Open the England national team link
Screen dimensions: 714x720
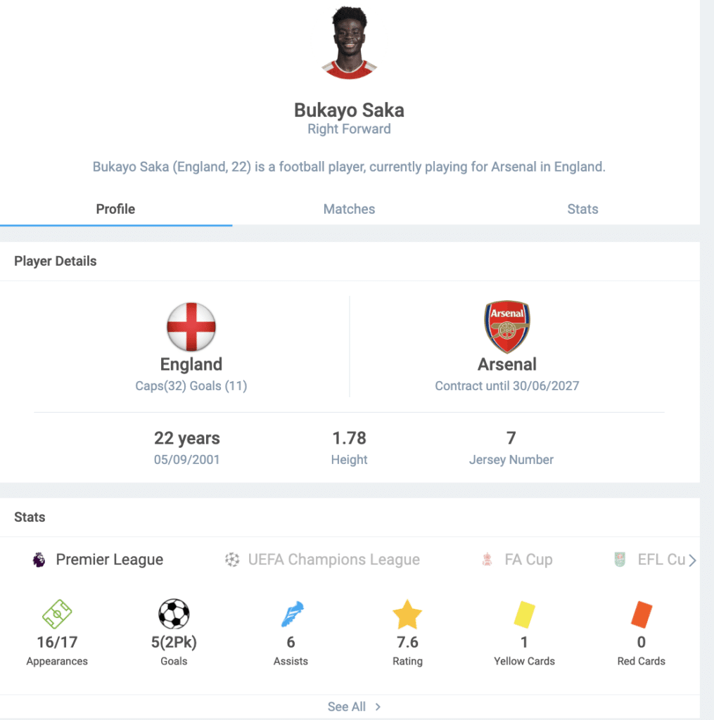(x=191, y=364)
